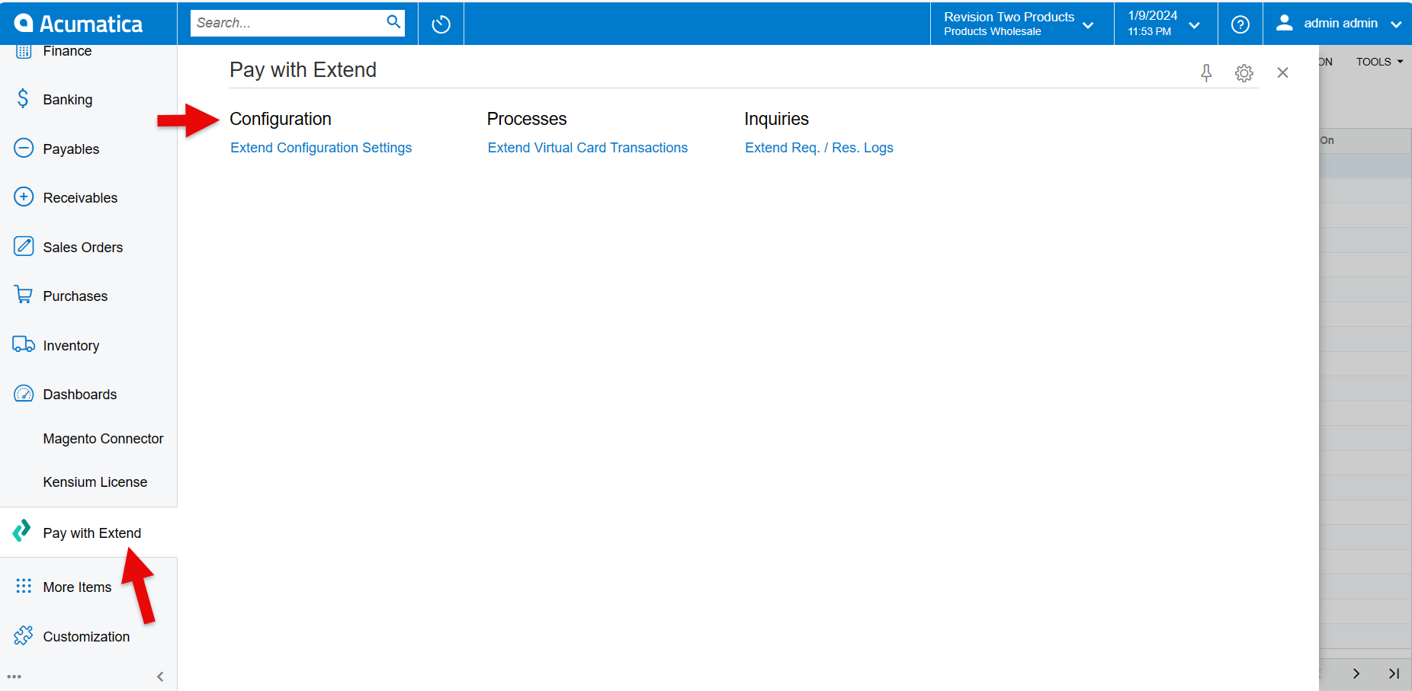Collapse the left navigation pane chevron
The image size is (1412, 691).
(159, 676)
